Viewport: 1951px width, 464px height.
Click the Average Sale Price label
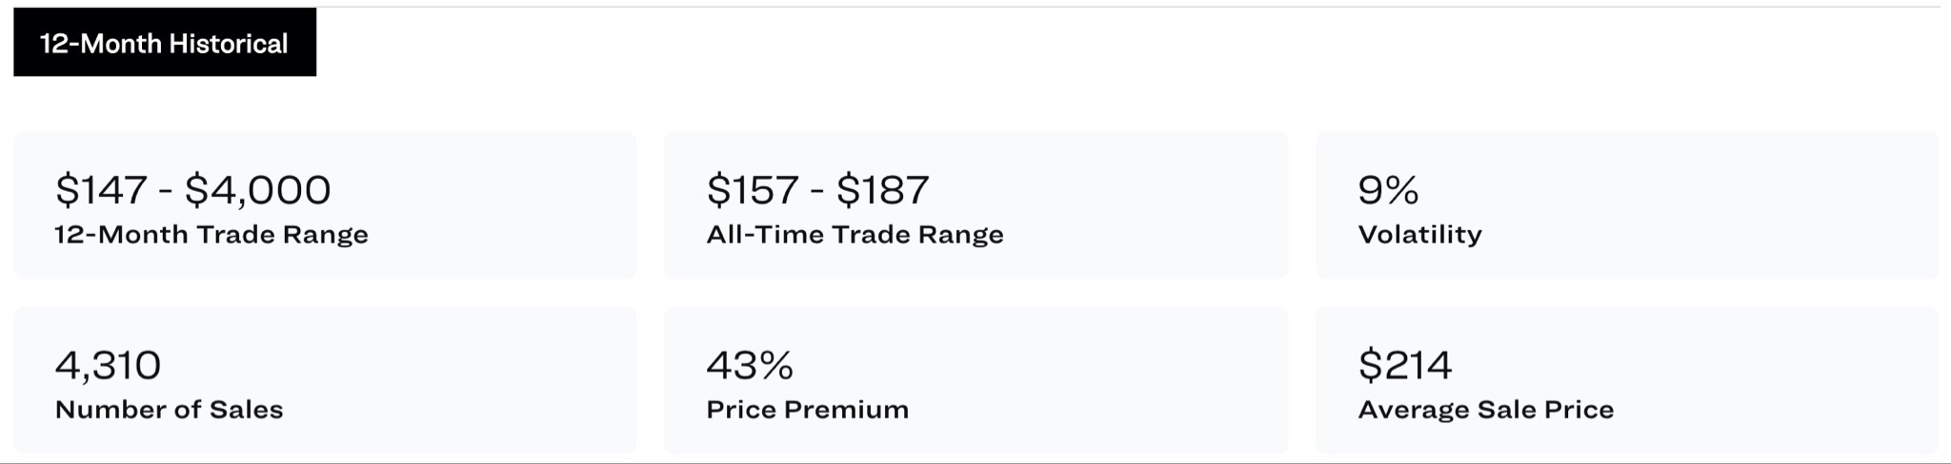pyautogui.click(x=1485, y=410)
